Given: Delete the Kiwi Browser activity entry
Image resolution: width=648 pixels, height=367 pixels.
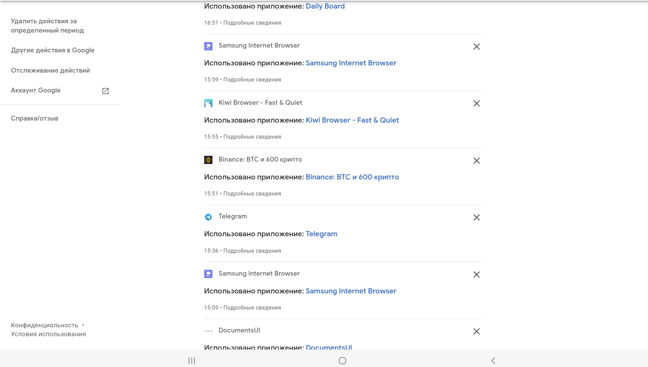Looking at the screenshot, I should [x=476, y=103].
